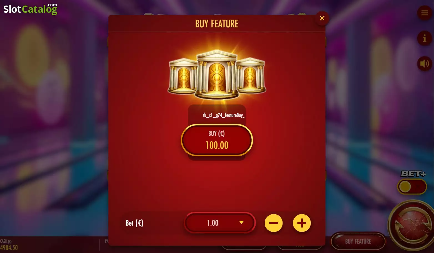Viewport: 434px width, 253px height.
Task: Mute sound with the speaker icon
Action: (424, 64)
